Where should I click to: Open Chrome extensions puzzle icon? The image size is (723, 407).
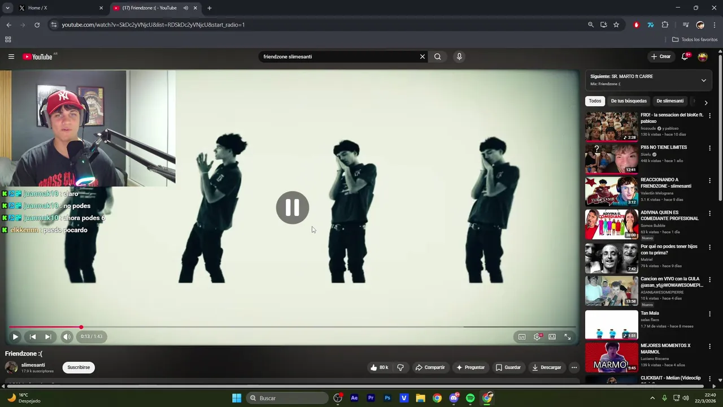(665, 25)
